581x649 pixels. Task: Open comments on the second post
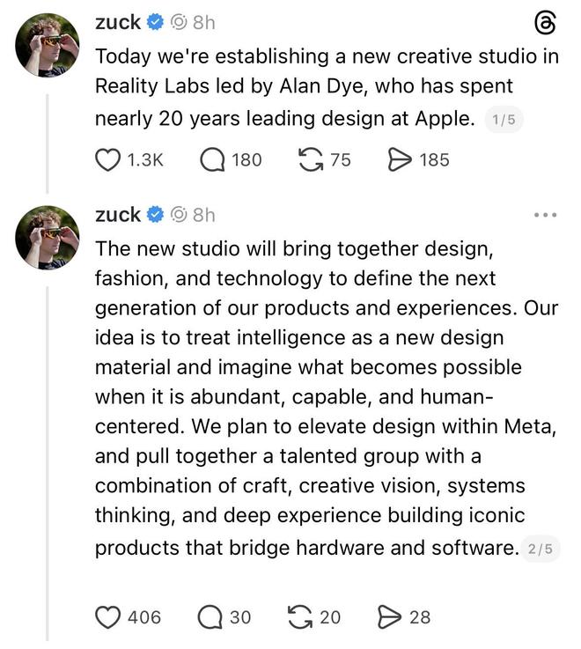click(210, 617)
